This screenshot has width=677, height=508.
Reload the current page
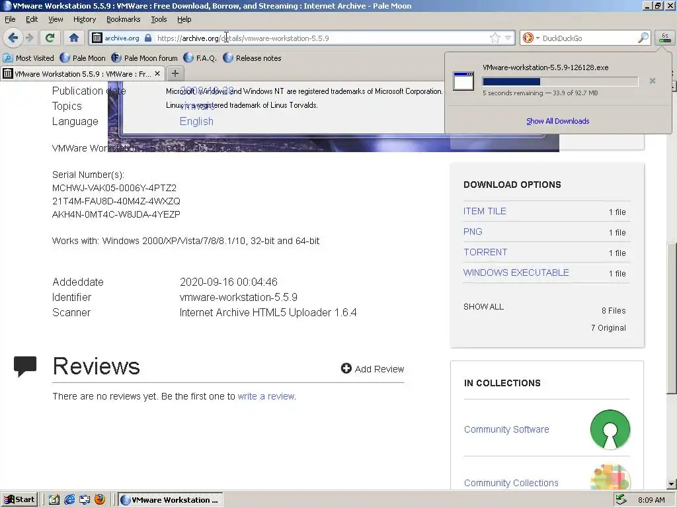(x=50, y=38)
